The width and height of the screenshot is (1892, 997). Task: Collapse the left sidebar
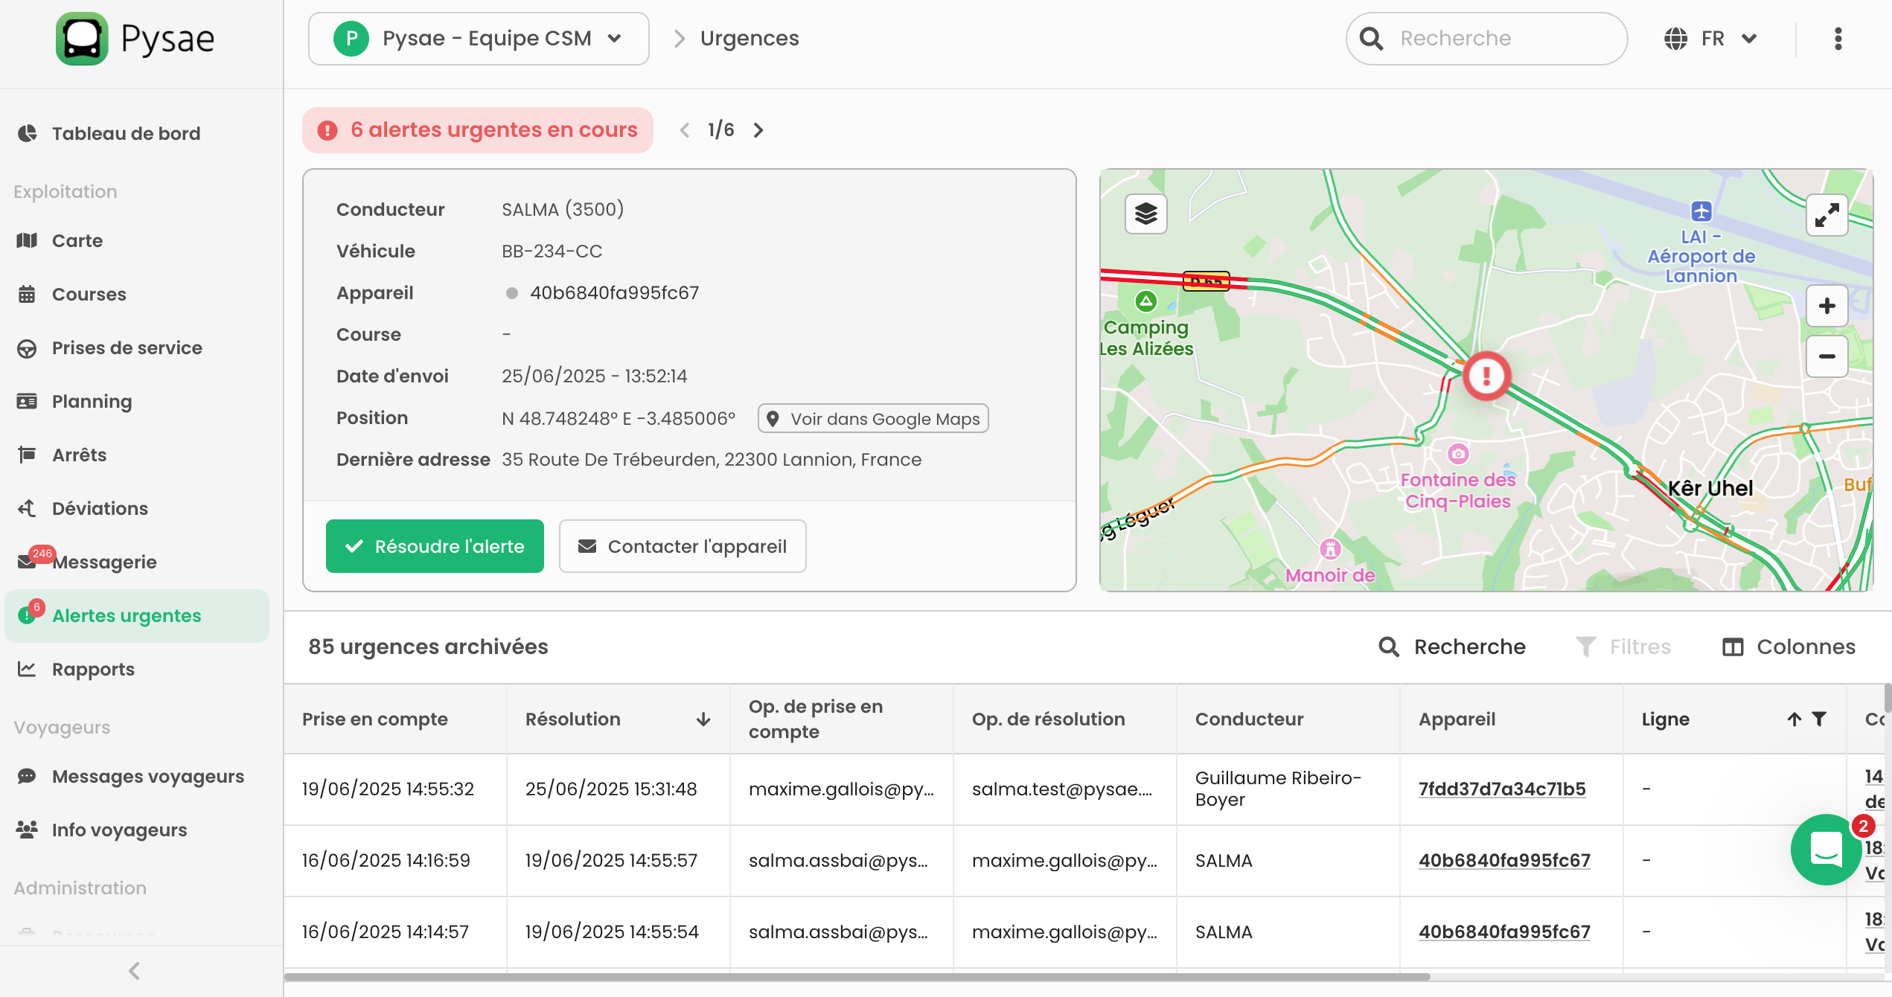[x=134, y=971]
